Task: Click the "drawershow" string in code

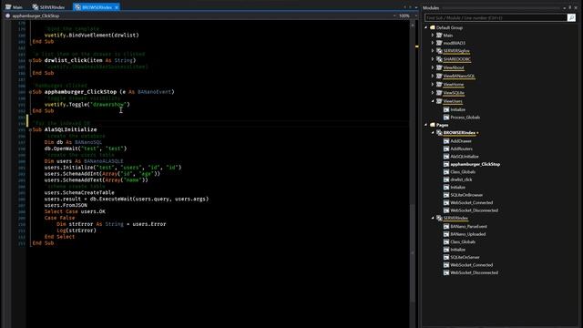Action: pos(108,105)
